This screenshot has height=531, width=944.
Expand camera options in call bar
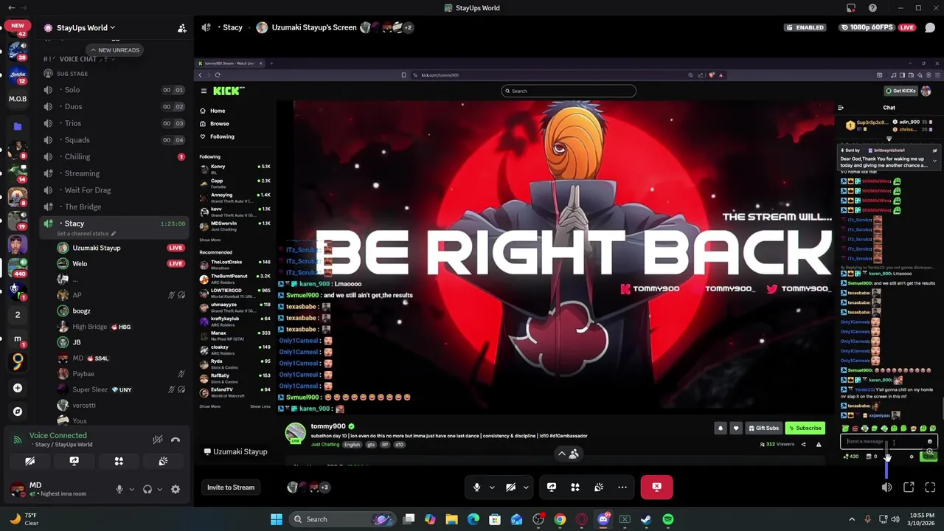pyautogui.click(x=525, y=487)
